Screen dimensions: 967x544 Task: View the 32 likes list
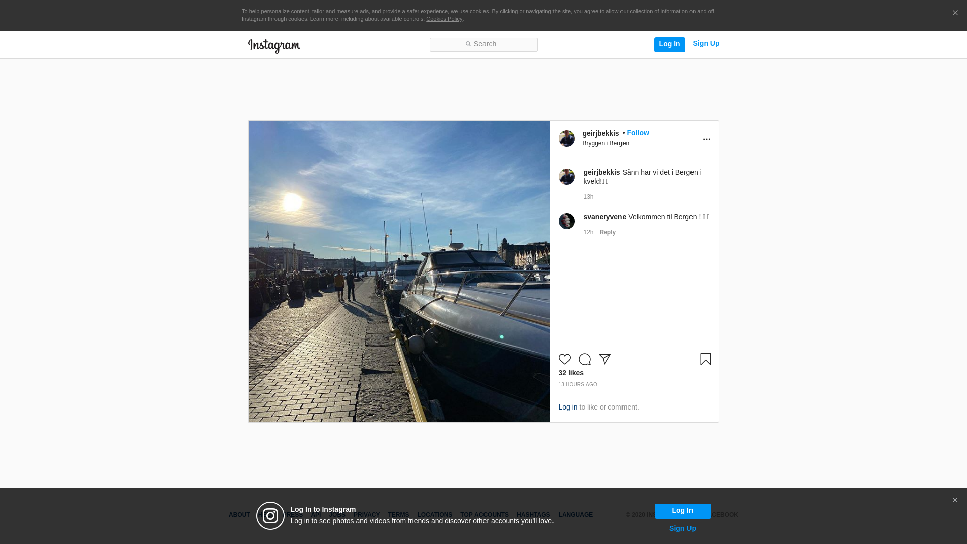[x=571, y=373]
